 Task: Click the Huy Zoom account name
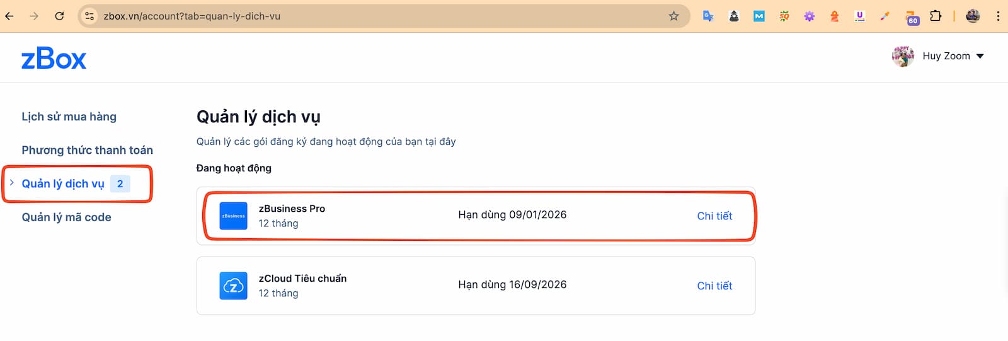pos(946,56)
